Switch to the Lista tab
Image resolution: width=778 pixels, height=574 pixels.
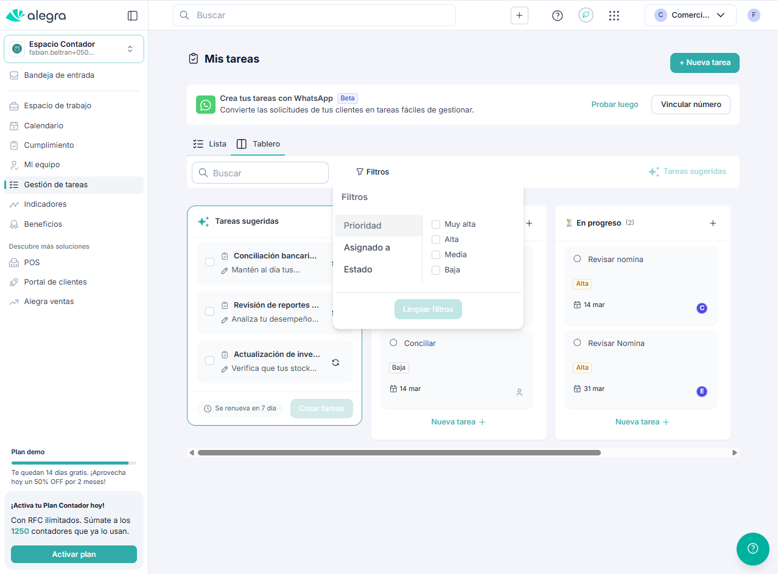click(x=209, y=144)
